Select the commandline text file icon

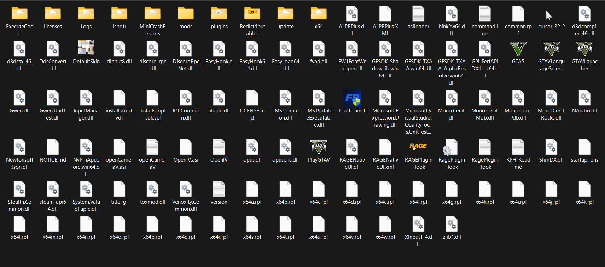click(485, 14)
